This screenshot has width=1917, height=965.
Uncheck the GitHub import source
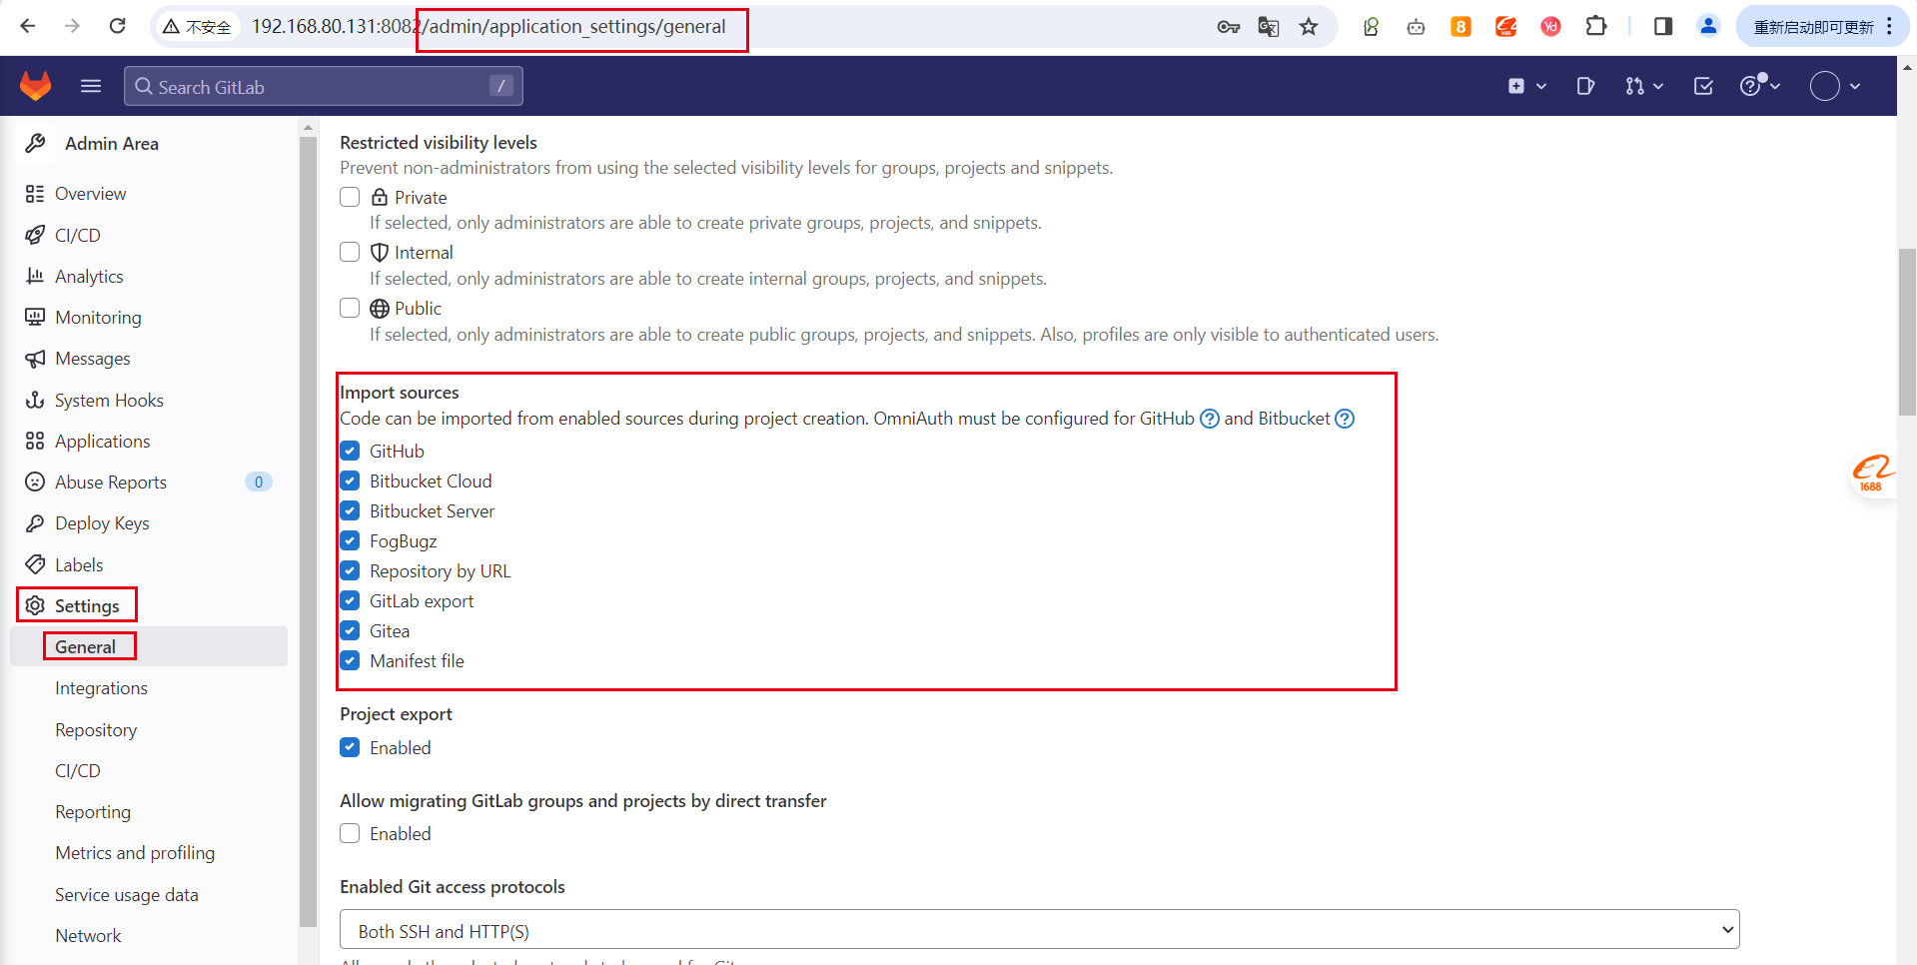350,452
